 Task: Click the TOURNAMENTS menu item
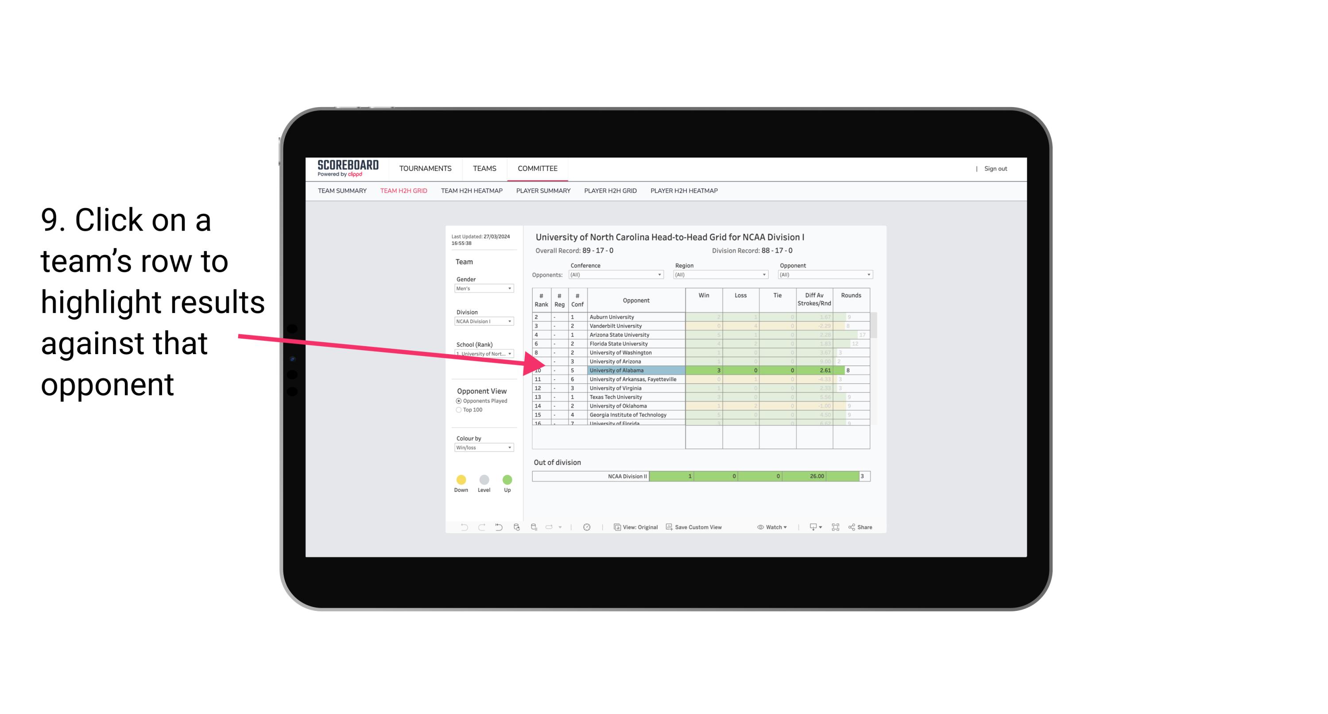[x=426, y=168]
